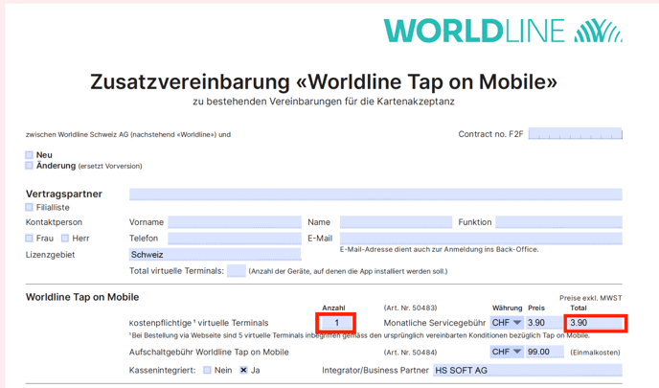The width and height of the screenshot is (659, 388).
Task: Click the Anzahl field for virtuelle Terminals
Action: coord(336,323)
